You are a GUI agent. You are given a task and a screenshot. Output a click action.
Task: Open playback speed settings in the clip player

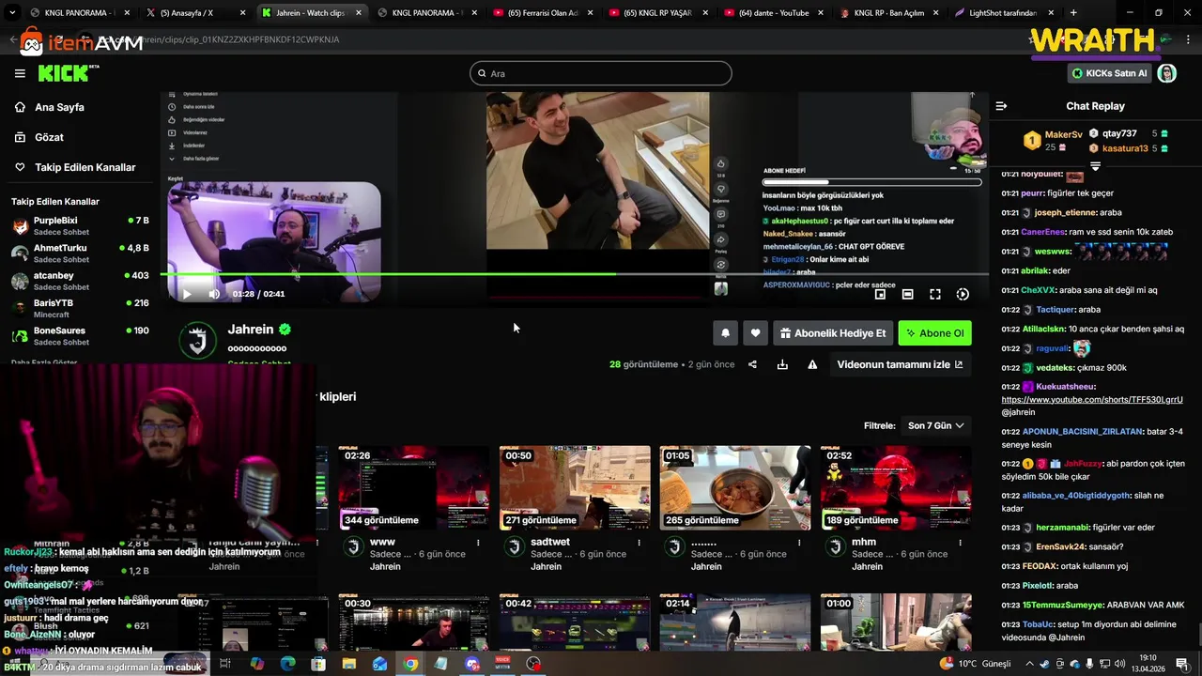[963, 294]
